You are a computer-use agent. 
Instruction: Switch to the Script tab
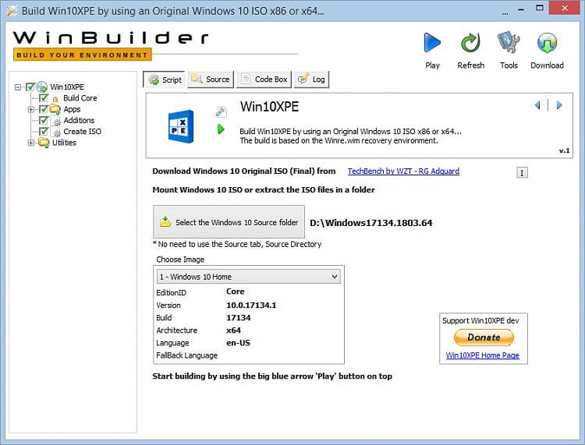tap(164, 79)
